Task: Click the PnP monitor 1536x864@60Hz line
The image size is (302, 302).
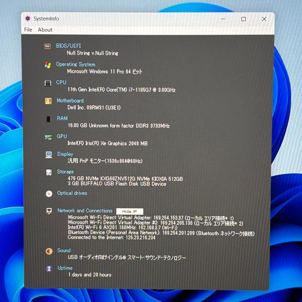Action: pos(105,161)
